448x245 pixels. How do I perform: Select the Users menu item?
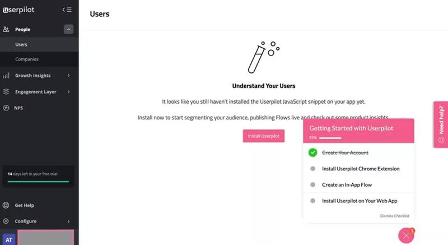pos(21,44)
